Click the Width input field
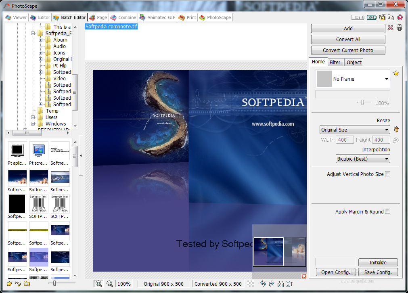 click(x=345, y=140)
